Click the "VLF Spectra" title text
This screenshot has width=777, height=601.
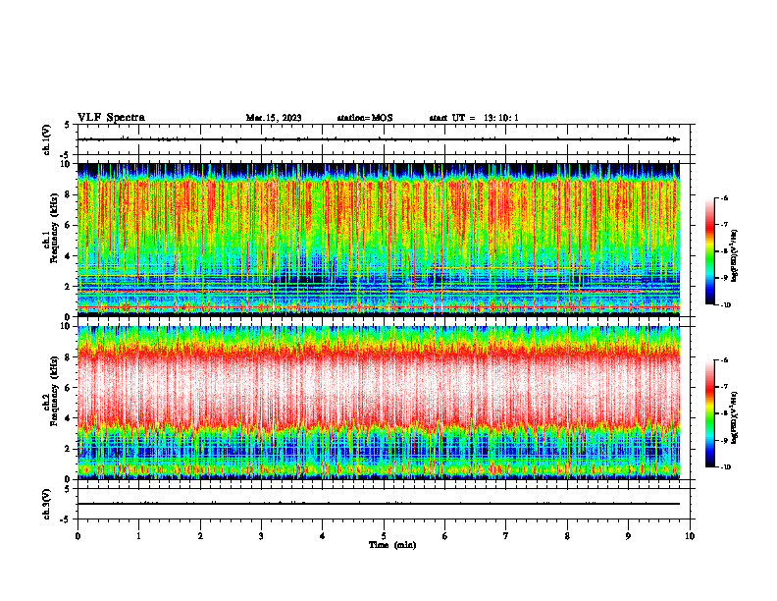coord(111,118)
